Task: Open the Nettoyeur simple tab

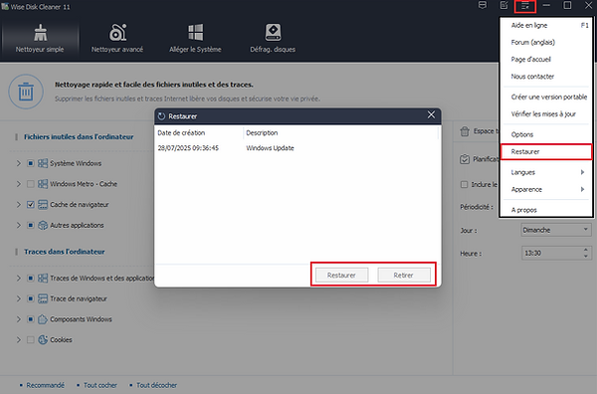Action: (x=40, y=39)
